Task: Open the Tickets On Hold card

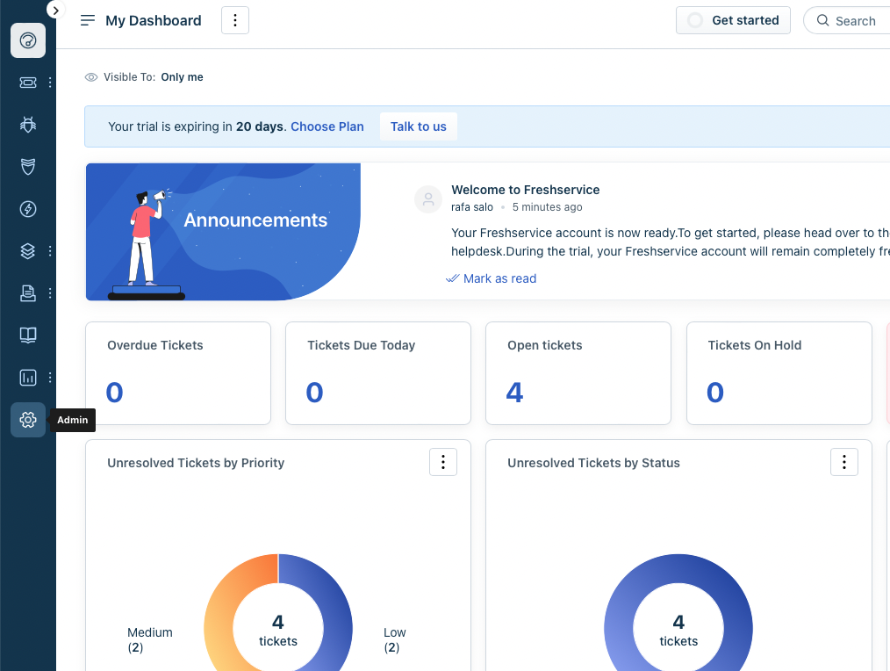Action: 779,373
